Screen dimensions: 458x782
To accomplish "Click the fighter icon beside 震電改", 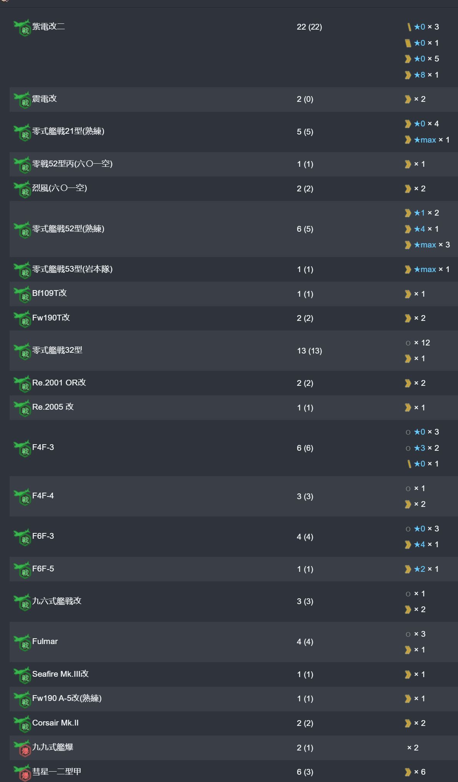I will [x=22, y=100].
